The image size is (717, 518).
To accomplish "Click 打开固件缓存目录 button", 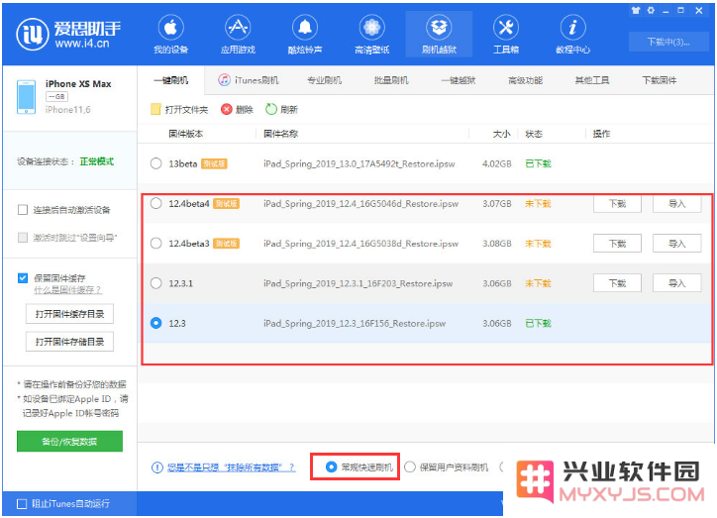I will point(69,314).
